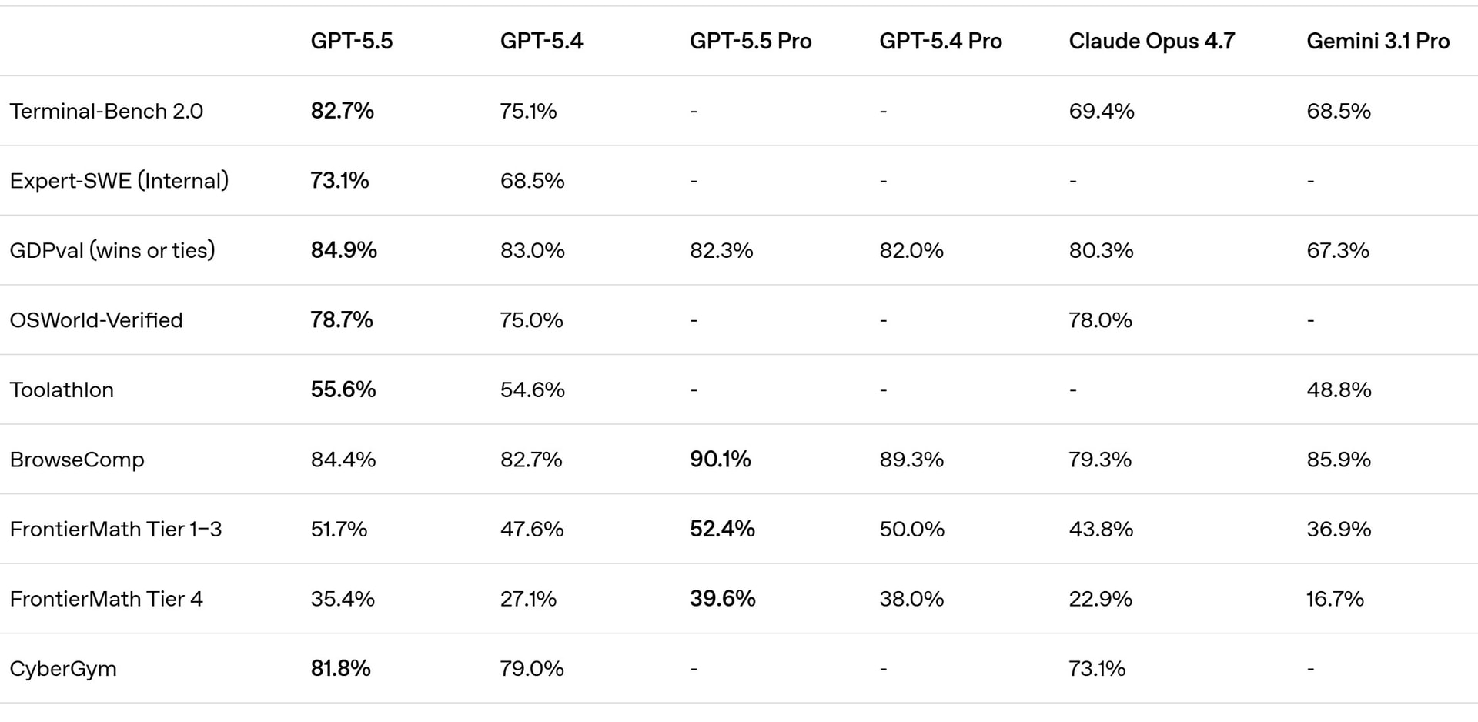The height and width of the screenshot is (722, 1478).
Task: Select the Claude Opus 4.7 column header
Action: pos(1152,41)
